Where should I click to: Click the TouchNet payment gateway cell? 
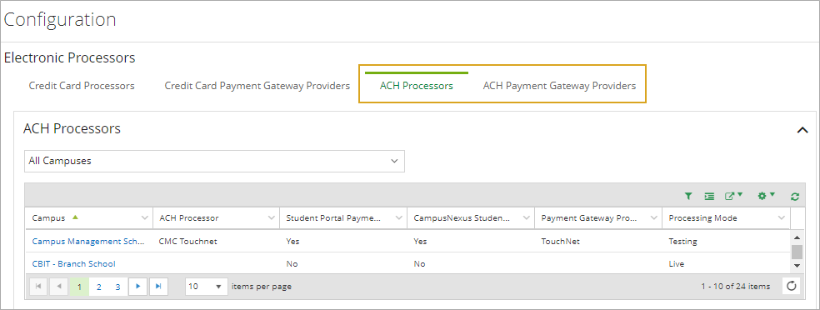pos(560,242)
